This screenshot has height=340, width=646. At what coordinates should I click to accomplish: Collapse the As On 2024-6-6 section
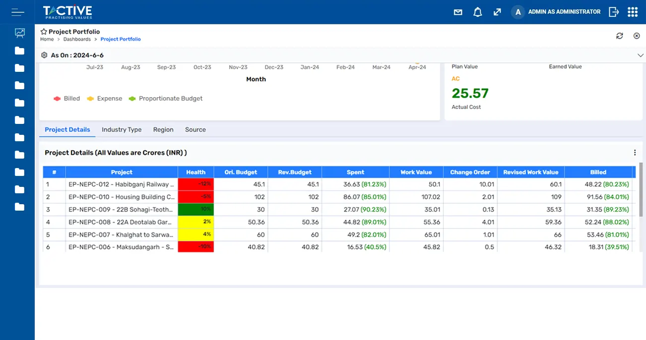click(x=641, y=55)
